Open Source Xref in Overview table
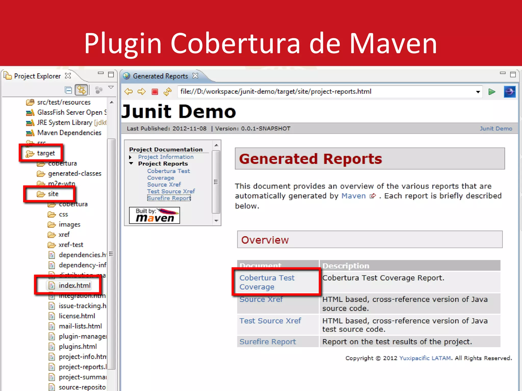Viewport: 522px width, 391px height. (261, 299)
